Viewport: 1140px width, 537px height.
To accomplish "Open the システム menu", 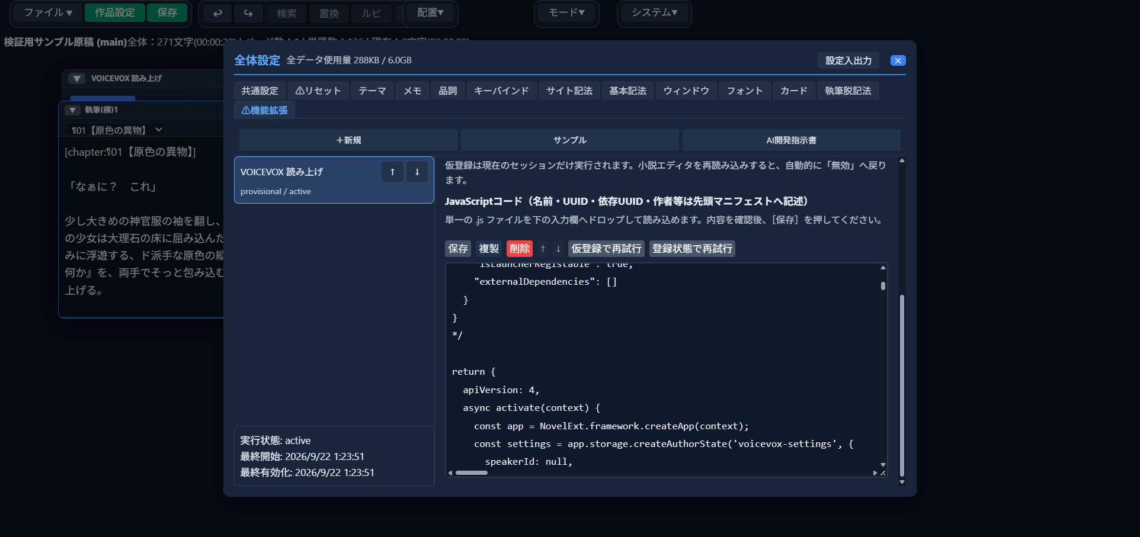I will point(654,12).
